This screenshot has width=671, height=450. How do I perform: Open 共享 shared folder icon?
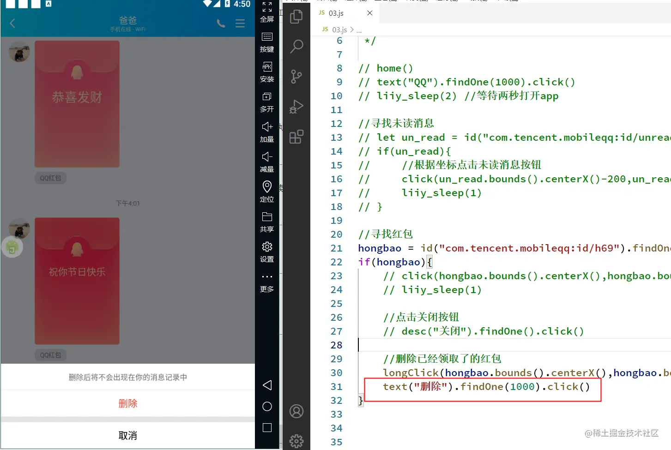tap(267, 222)
